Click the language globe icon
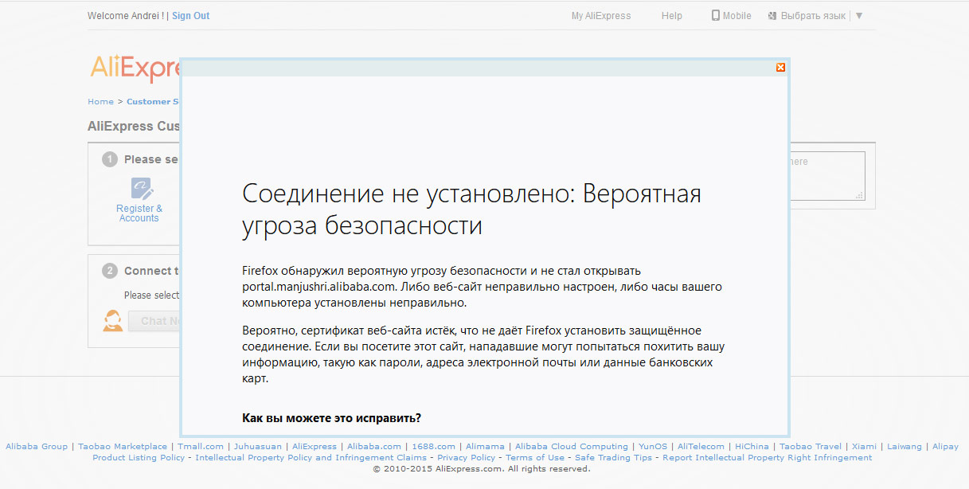The height and width of the screenshot is (489, 969). (x=772, y=16)
